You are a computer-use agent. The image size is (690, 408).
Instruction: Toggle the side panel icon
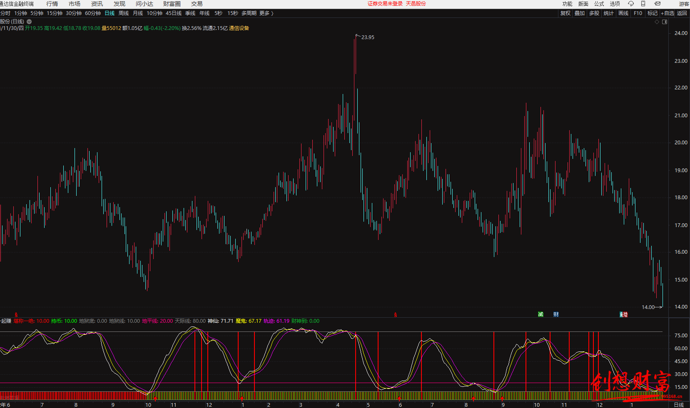point(665,22)
